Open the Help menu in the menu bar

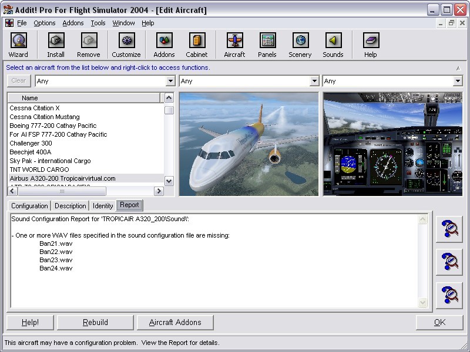pos(148,23)
